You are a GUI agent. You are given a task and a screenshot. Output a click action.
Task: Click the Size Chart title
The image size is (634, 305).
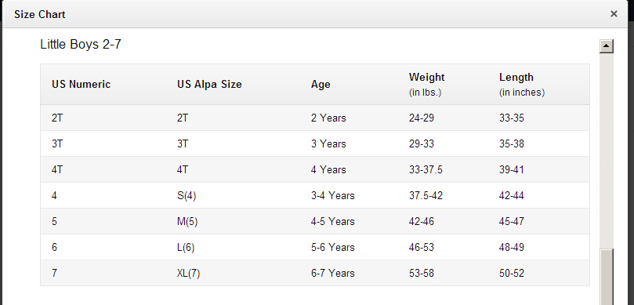click(x=40, y=15)
